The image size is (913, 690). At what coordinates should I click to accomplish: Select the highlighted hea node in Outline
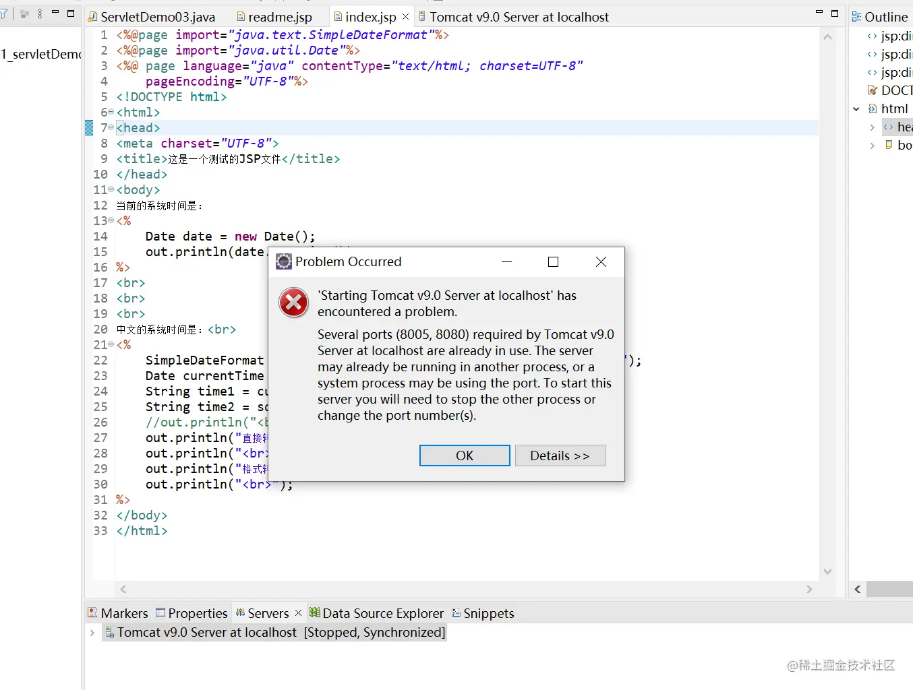[x=898, y=127]
